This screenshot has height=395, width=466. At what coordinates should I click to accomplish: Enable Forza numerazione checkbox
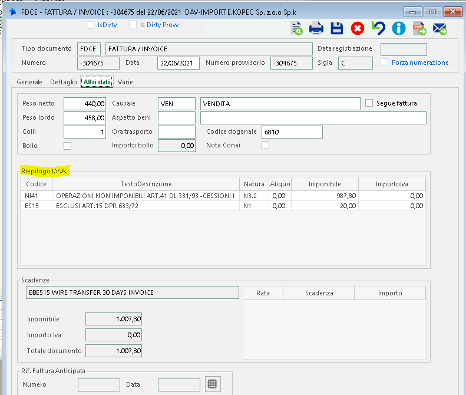tap(384, 62)
